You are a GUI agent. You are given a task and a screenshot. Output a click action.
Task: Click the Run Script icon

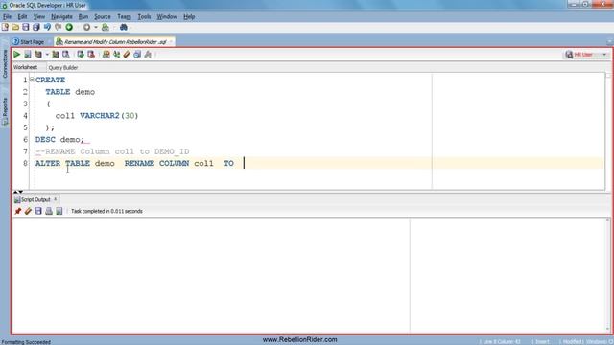coord(28,55)
